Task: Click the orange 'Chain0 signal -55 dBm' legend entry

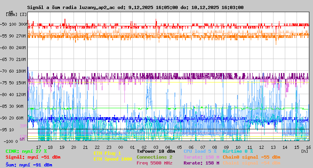Action: coord(251,157)
